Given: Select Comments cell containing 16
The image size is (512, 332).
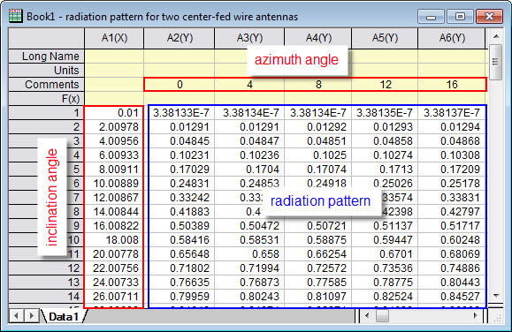Looking at the screenshot, I should pos(452,85).
